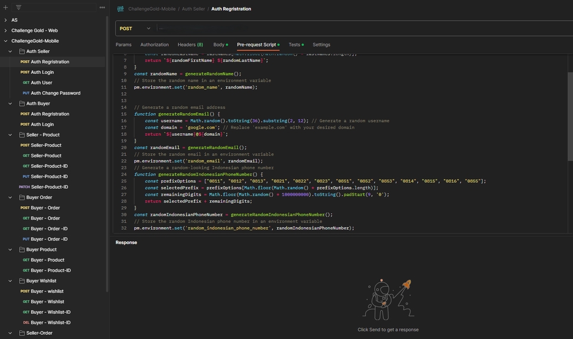Click the Buyer Product folder icon
Viewport: 573px width, 339px height.
(x=22, y=250)
